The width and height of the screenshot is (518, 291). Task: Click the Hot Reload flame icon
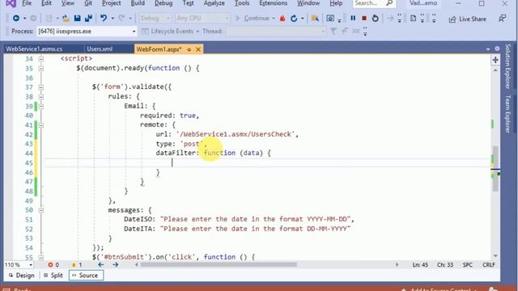[282, 19]
